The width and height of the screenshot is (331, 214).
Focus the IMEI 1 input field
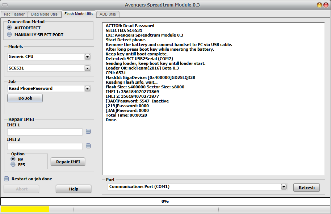(x=45, y=132)
